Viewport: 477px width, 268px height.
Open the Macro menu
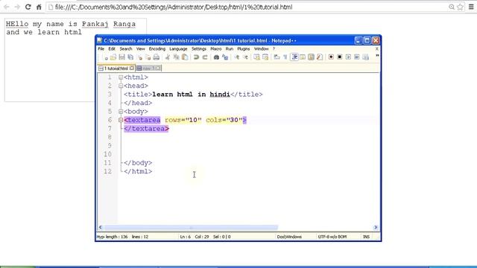coord(216,48)
